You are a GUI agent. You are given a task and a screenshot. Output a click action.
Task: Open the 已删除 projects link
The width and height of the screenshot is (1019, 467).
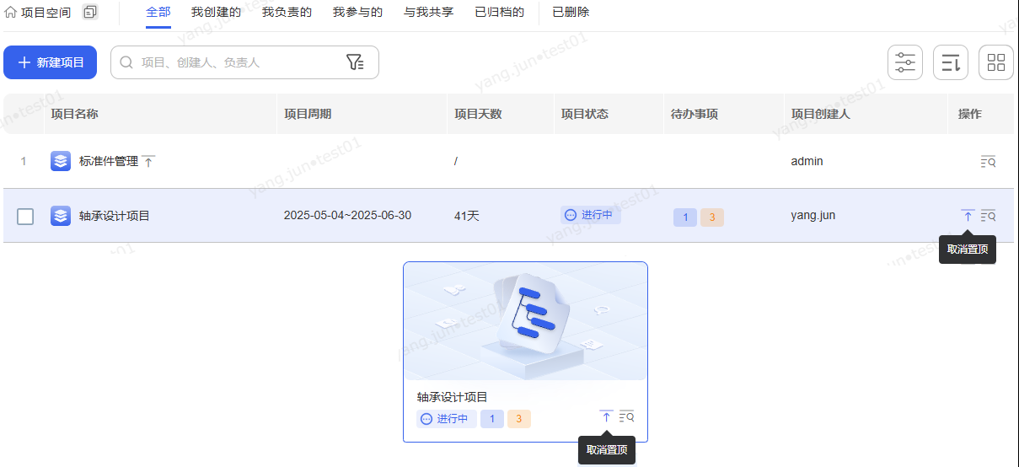(571, 13)
